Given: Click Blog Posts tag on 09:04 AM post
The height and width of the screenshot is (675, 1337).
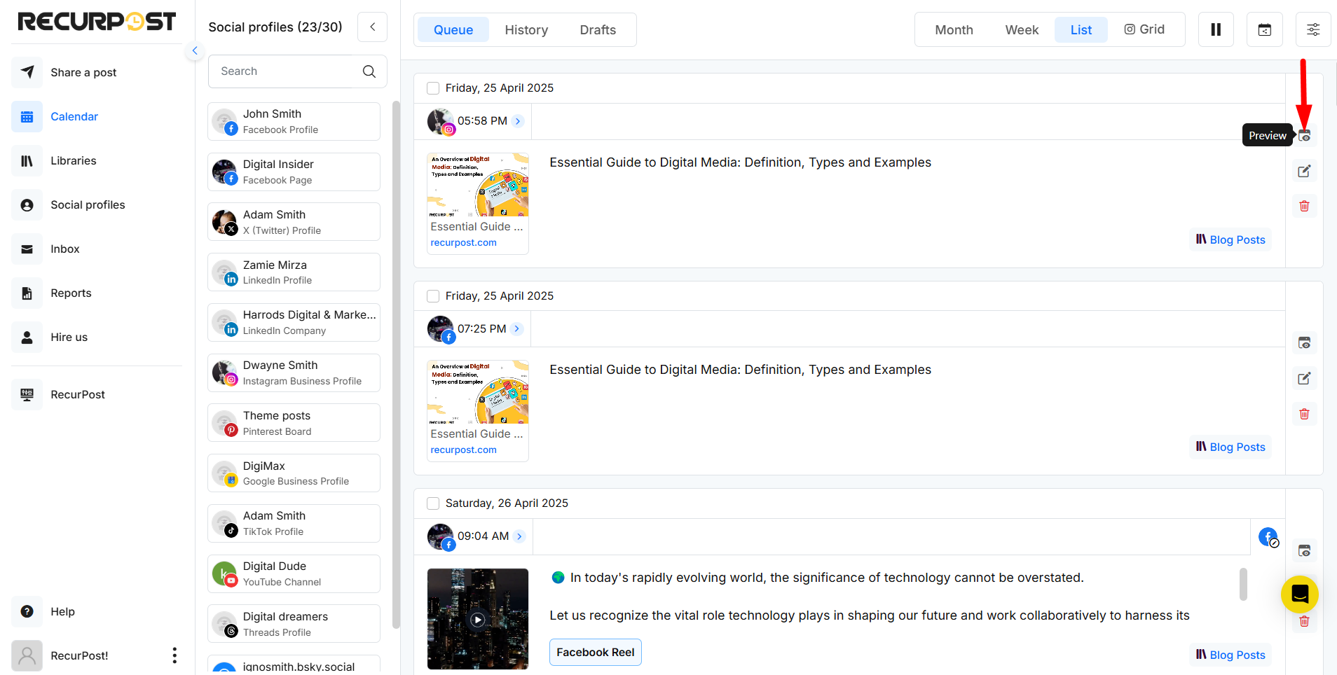Looking at the screenshot, I should point(1230,655).
